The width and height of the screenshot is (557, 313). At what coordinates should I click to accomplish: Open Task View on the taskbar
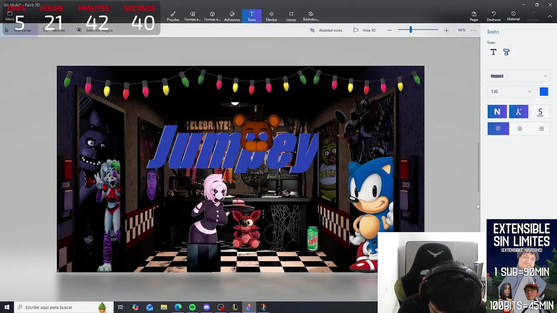pyautogui.click(x=121, y=307)
